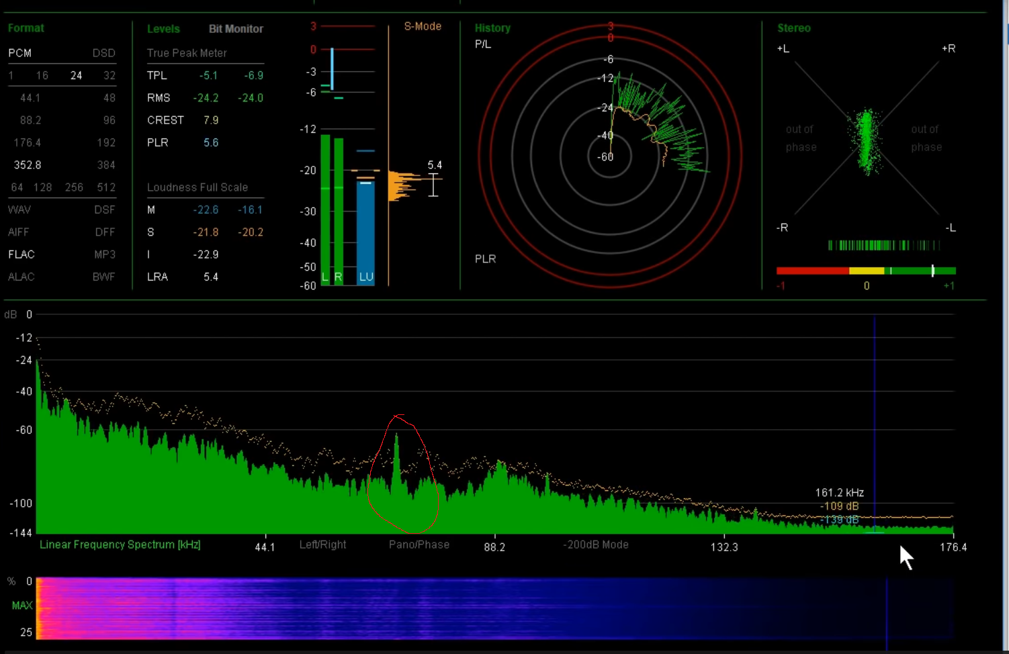Click the stereo correlation meter bar
1009x654 pixels.
point(866,271)
